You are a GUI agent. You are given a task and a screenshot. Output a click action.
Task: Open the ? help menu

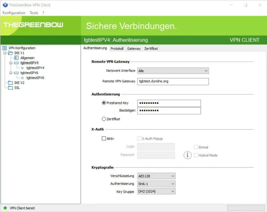(x=43, y=13)
